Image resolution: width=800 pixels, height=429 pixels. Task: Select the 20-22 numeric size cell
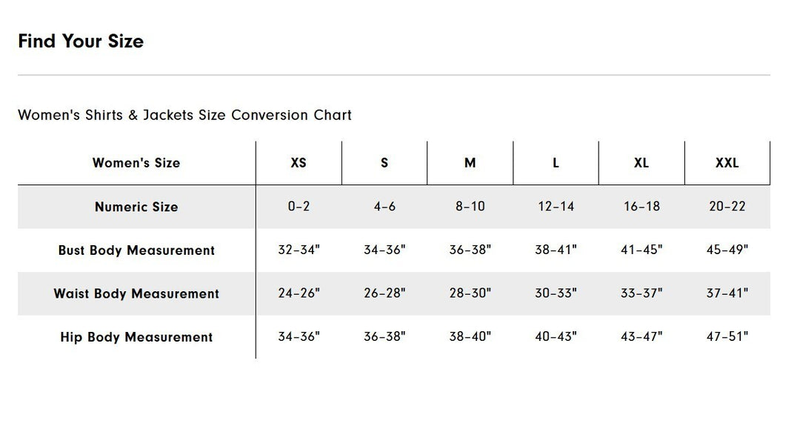click(x=727, y=206)
